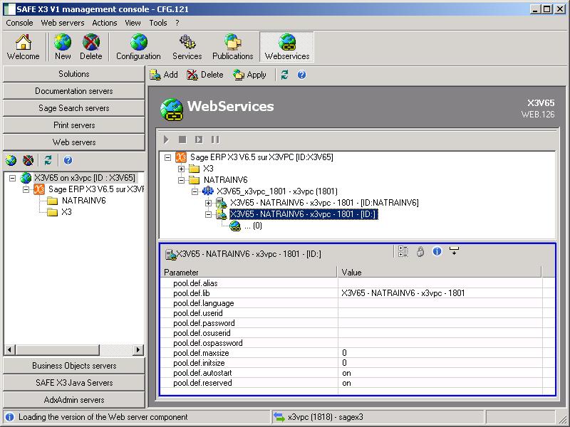Open the AdxAdmin servers section

click(x=74, y=400)
